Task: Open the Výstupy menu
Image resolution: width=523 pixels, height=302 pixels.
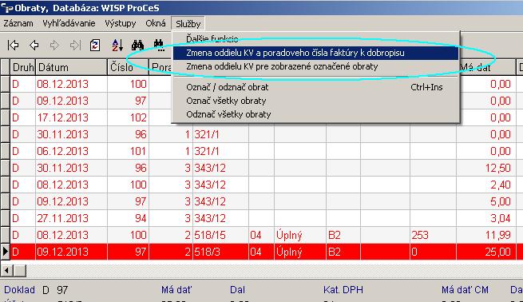Action: pyautogui.click(x=121, y=23)
